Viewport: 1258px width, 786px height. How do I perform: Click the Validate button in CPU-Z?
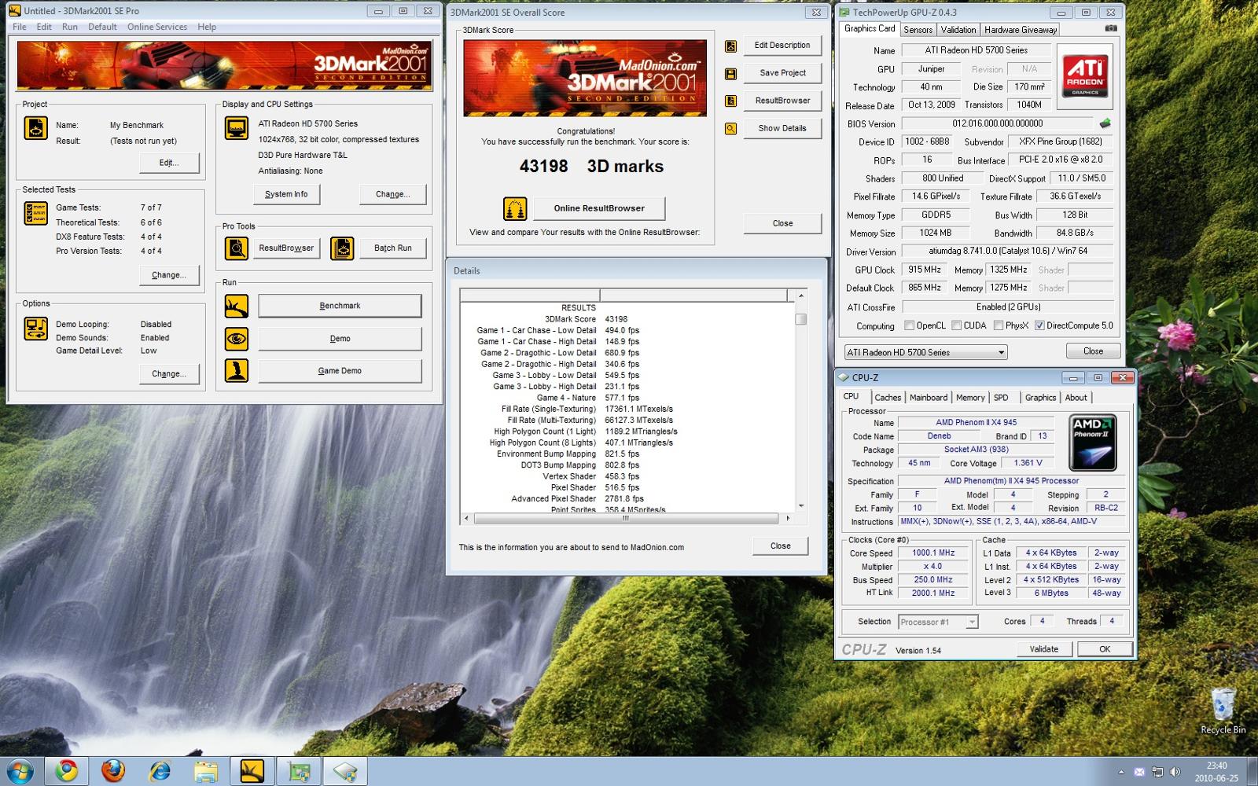[1043, 649]
